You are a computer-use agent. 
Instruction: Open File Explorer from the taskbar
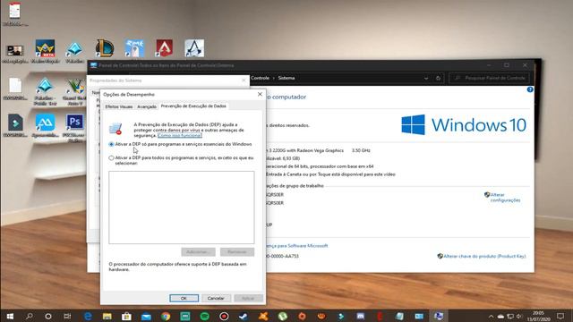click(x=107, y=316)
